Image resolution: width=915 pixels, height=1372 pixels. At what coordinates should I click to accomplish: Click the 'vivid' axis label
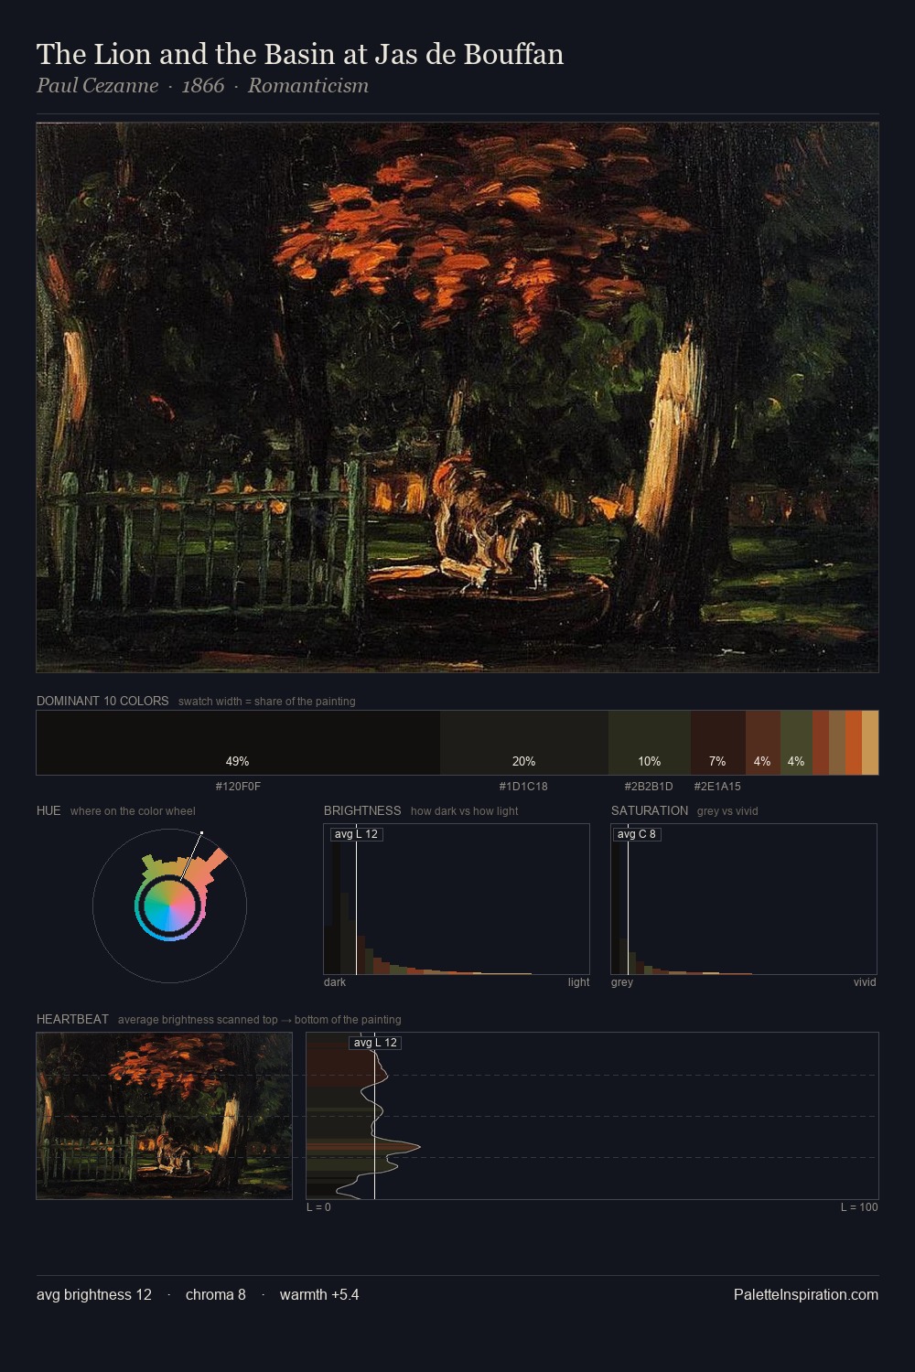865,982
